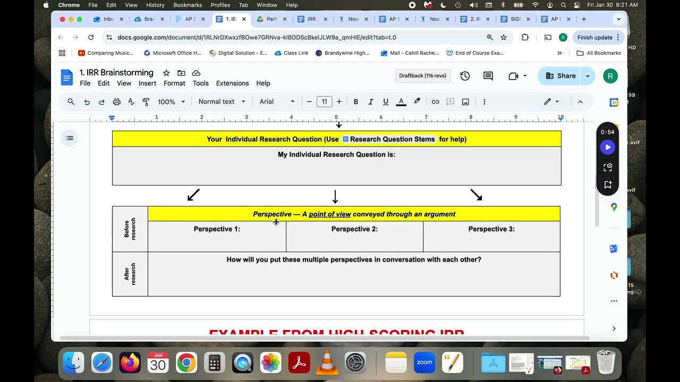Open Google Calendar in side panel
680x382 pixels.
pos(614,102)
